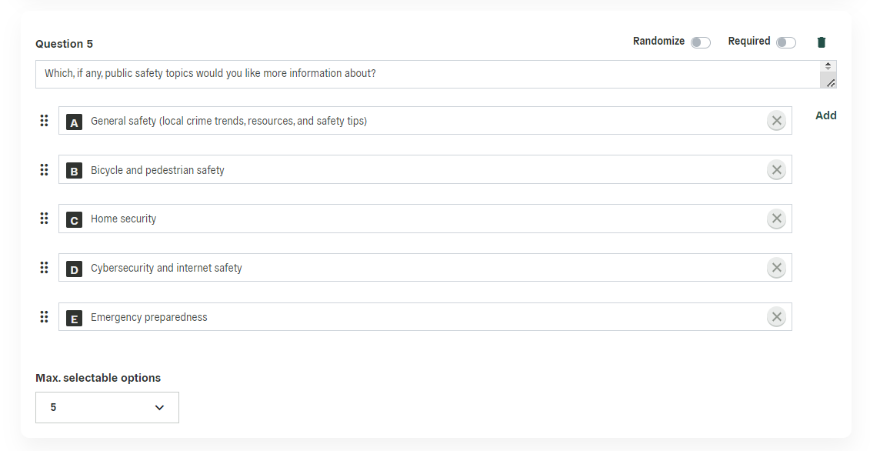Click the question box stepper arrows
This screenshot has height=451, width=870.
coord(828,66)
